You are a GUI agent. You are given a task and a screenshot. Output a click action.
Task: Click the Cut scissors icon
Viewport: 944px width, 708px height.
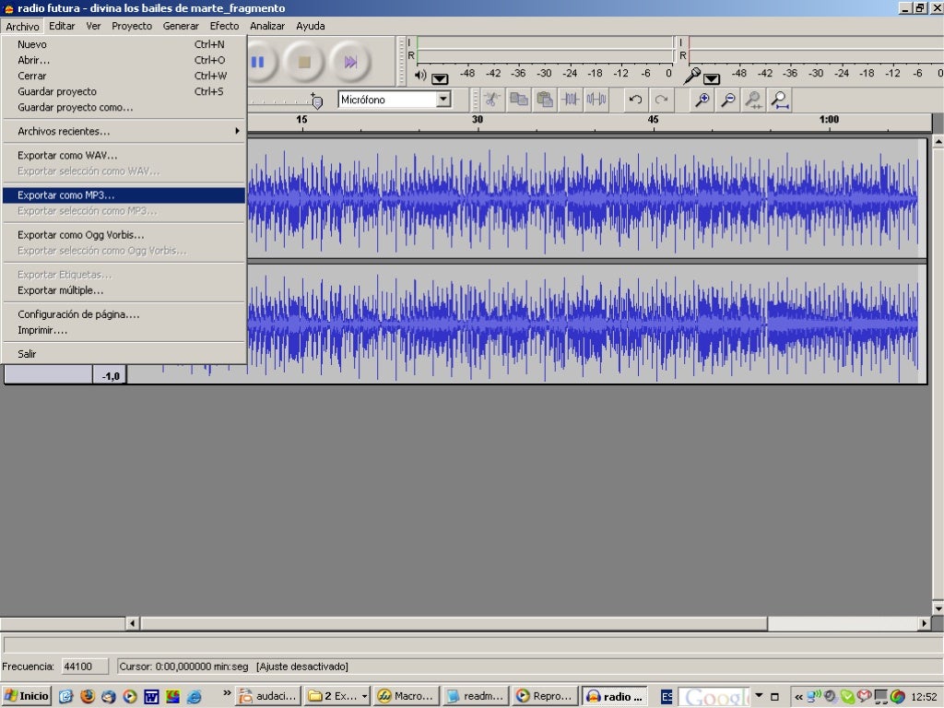pyautogui.click(x=492, y=100)
